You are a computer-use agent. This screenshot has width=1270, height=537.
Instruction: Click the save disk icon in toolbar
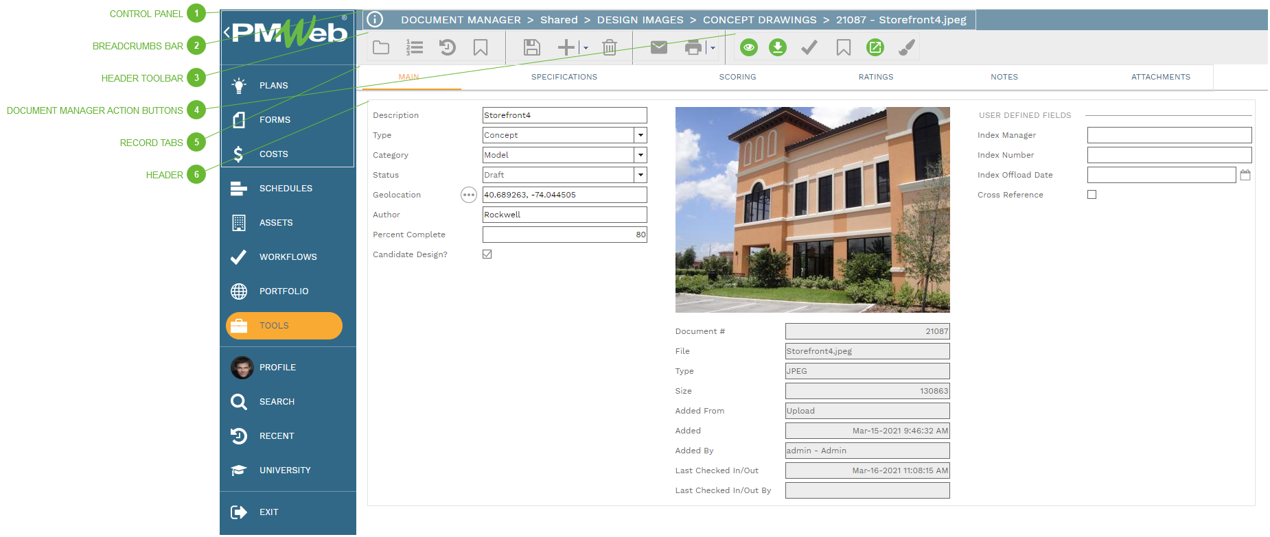point(531,47)
